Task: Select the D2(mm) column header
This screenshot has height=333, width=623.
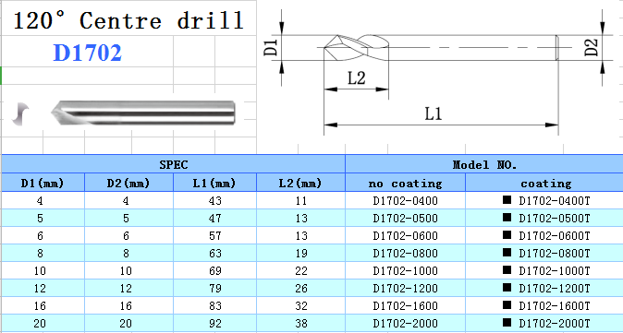Action: coord(128,183)
